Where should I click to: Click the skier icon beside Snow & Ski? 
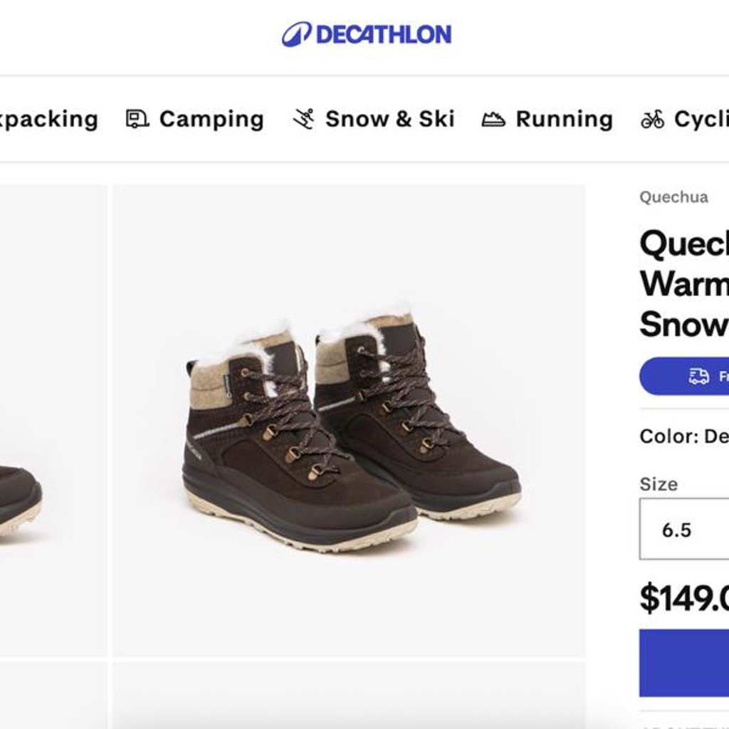click(303, 119)
